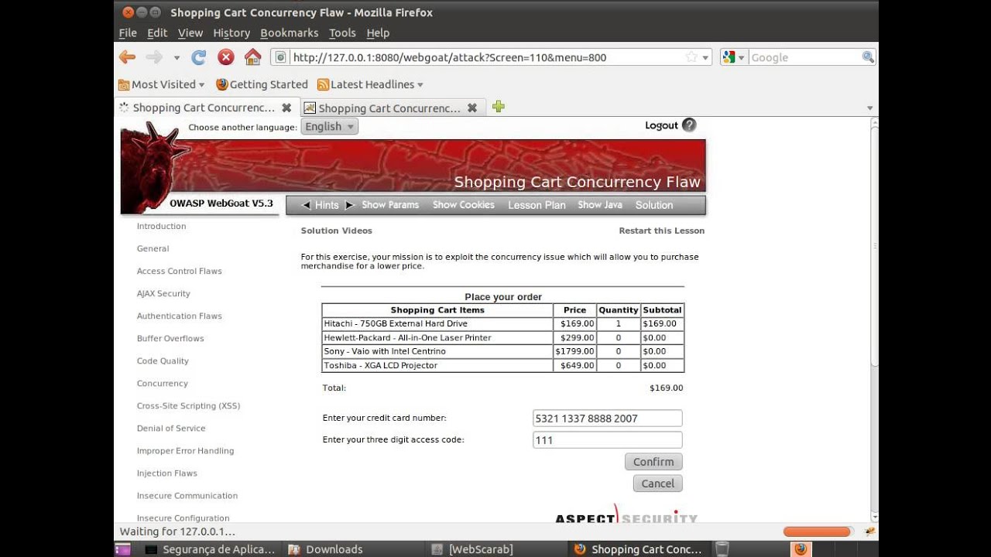Screen dimensions: 991x557
Task: Open the Tools menu
Action: click(342, 32)
